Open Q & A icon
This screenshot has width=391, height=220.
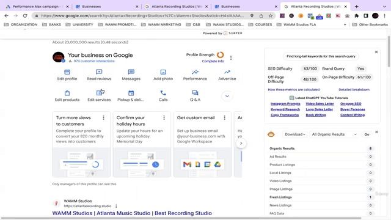tap(195, 93)
